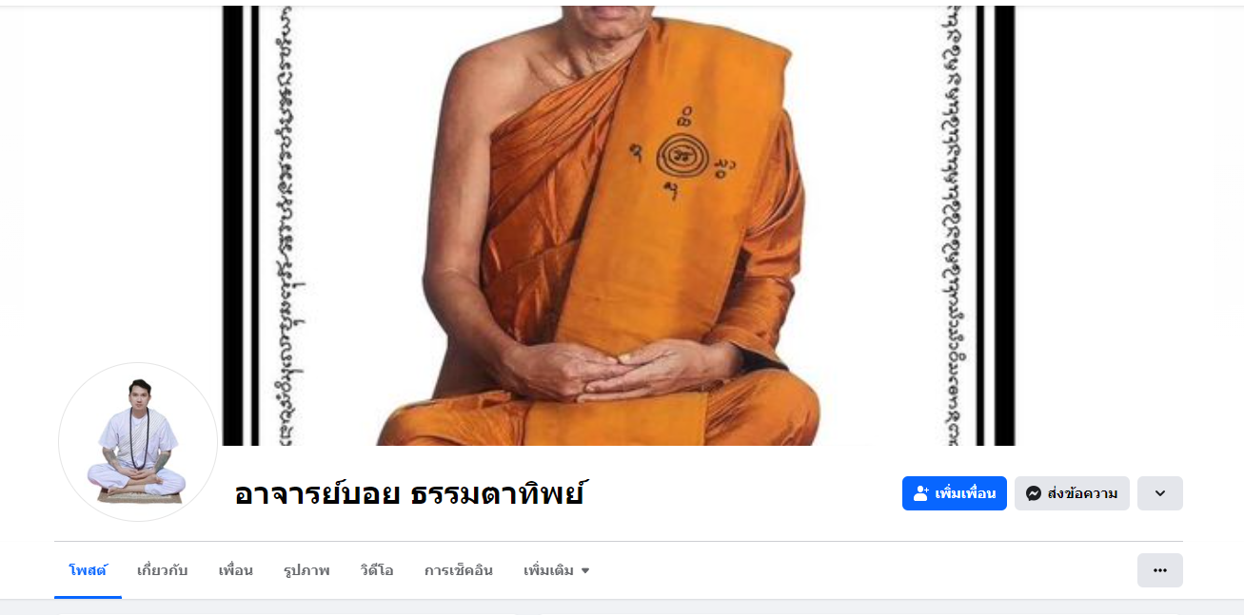Expand the chevron dropdown next to ส่งข้อความ
The height and width of the screenshot is (615, 1244).
pos(1159,493)
